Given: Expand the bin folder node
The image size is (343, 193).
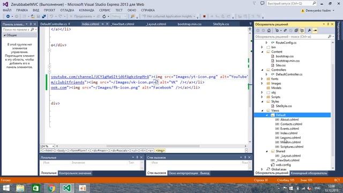Looking at the screenshot, I should (262, 47).
